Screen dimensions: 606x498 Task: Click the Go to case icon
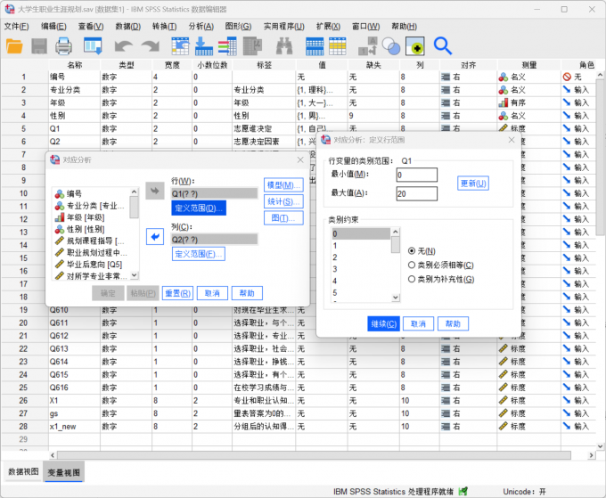pyautogui.click(x=180, y=46)
